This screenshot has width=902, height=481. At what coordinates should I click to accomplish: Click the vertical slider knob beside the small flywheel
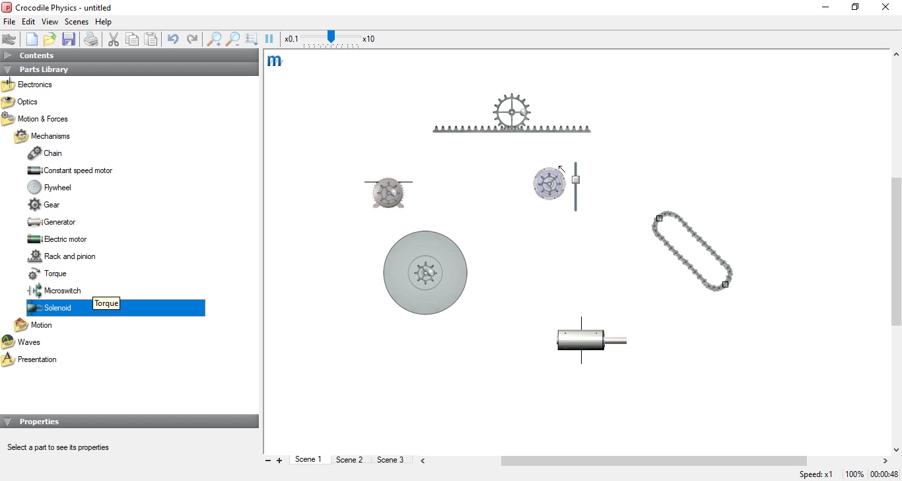(576, 180)
